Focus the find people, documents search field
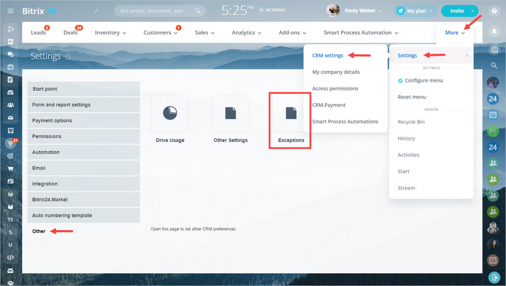The height and width of the screenshot is (286, 506). point(160,11)
